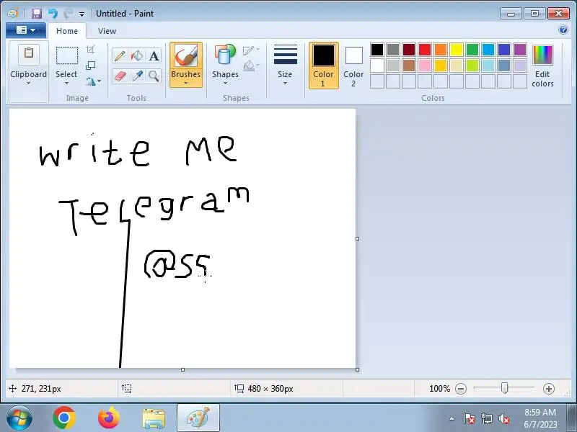Pick the yellow color swatch

click(457, 50)
